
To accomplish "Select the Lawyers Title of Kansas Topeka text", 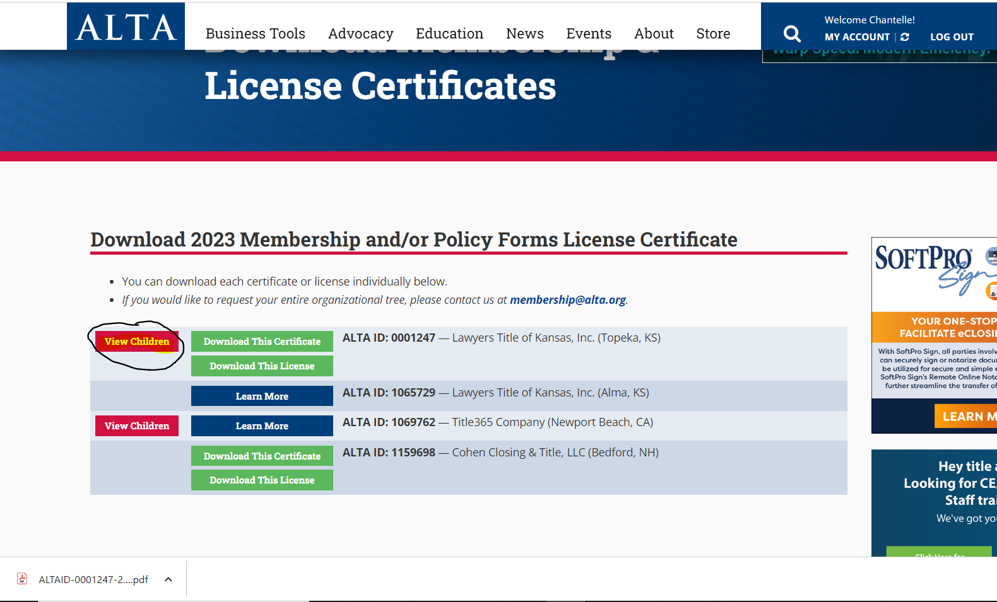I will pos(556,338).
